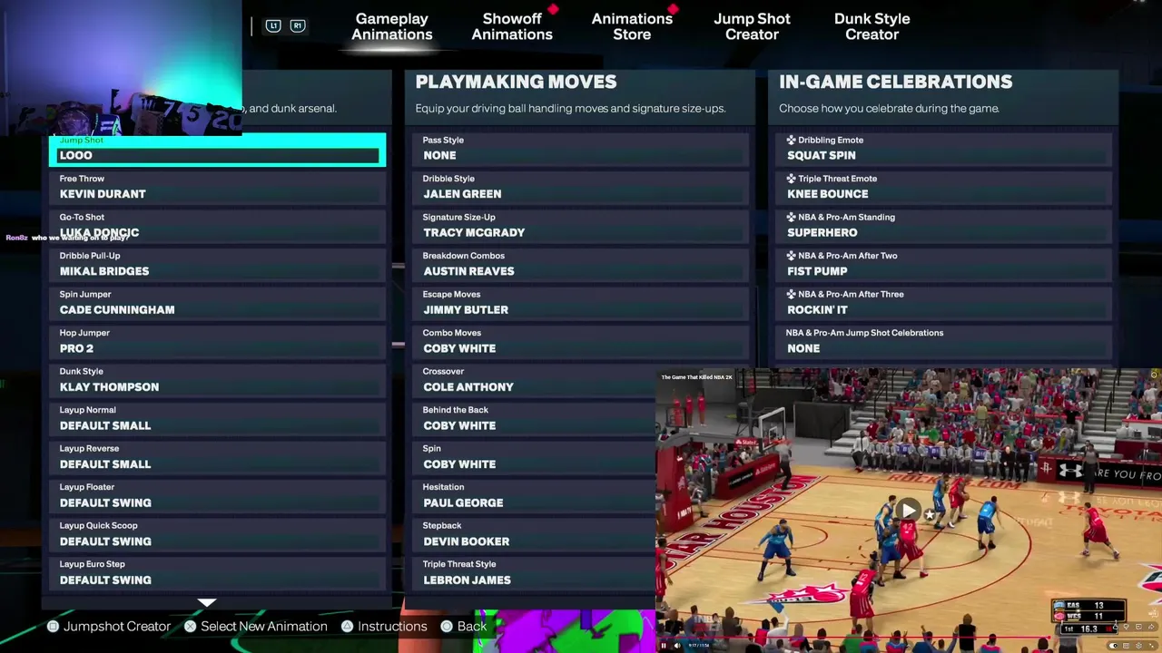Open the Instructions prompt

pyautogui.click(x=392, y=626)
